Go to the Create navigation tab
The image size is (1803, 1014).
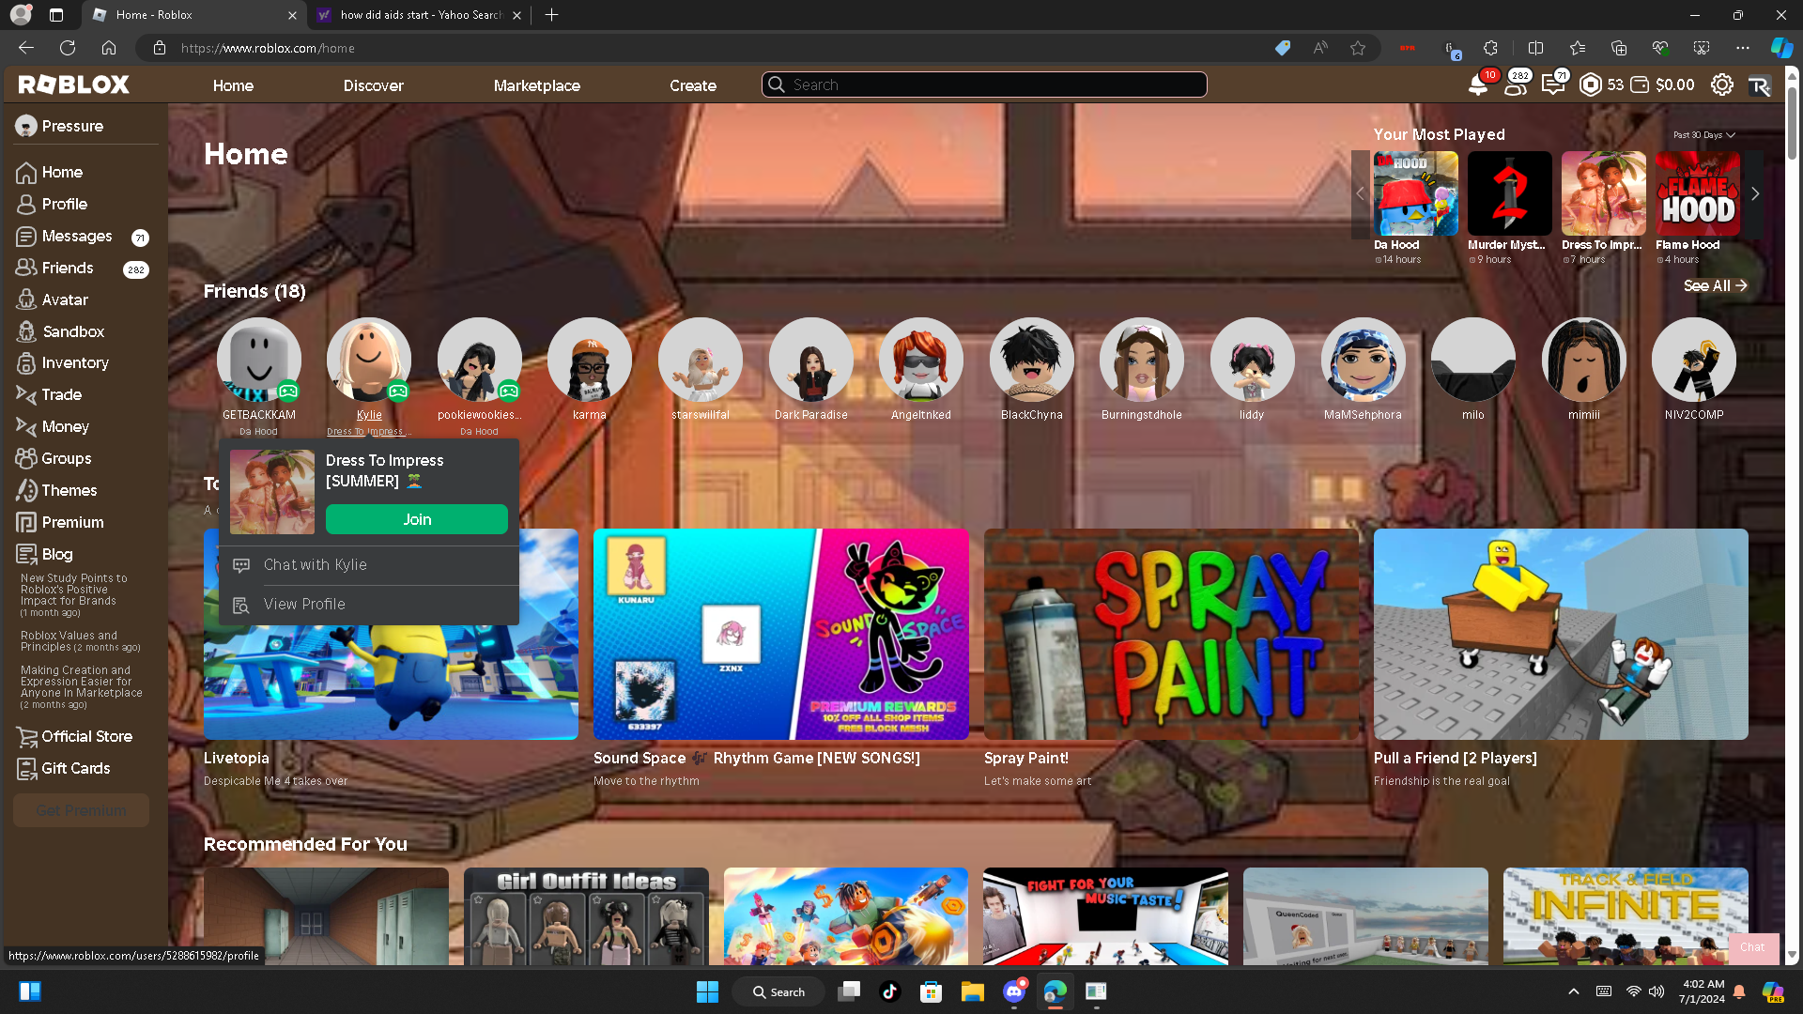693,85
